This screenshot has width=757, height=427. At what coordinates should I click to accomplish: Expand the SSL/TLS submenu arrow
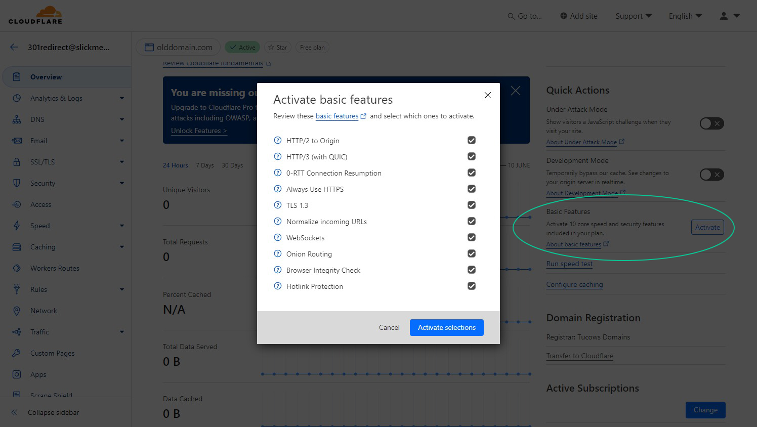point(122,162)
